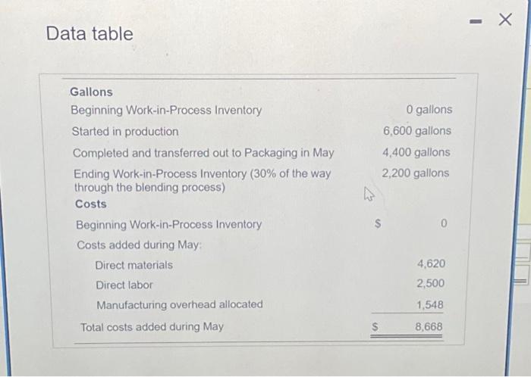Select the 1,548 overhead amount
Viewport: 531px width, 377px height.
[x=431, y=304]
